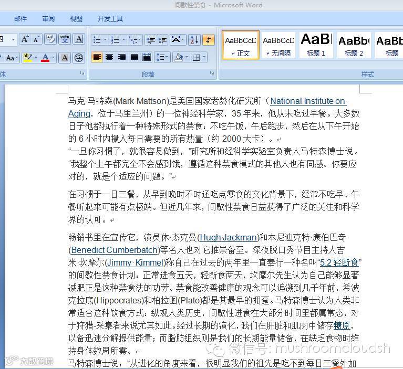Follow the Aging hyperlink
The image size is (403, 369).
[79, 114]
